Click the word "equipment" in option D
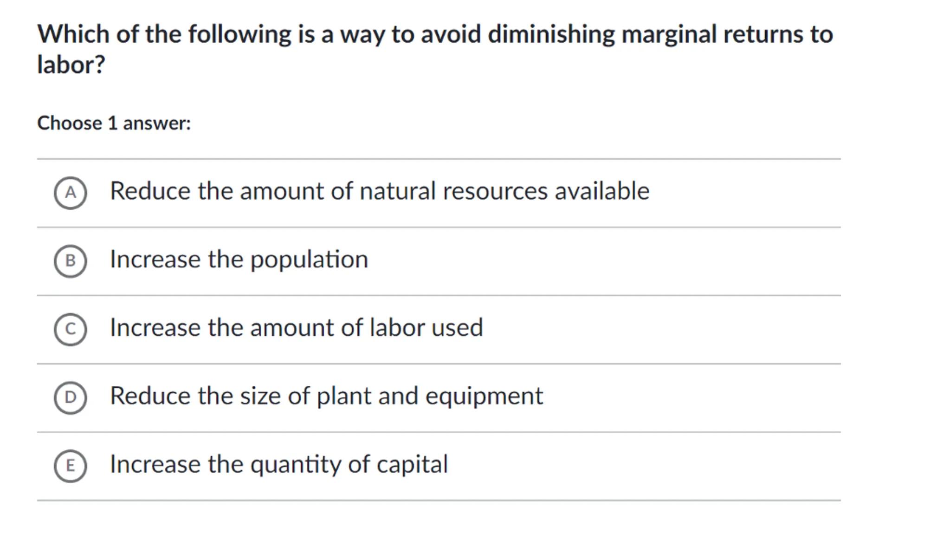Screen dimensions: 950x539 pos(484,396)
